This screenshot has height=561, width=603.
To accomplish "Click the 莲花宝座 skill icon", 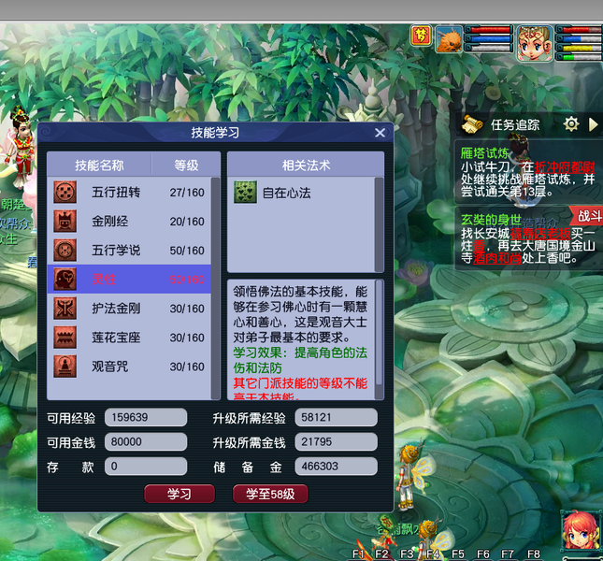I will click(x=65, y=338).
